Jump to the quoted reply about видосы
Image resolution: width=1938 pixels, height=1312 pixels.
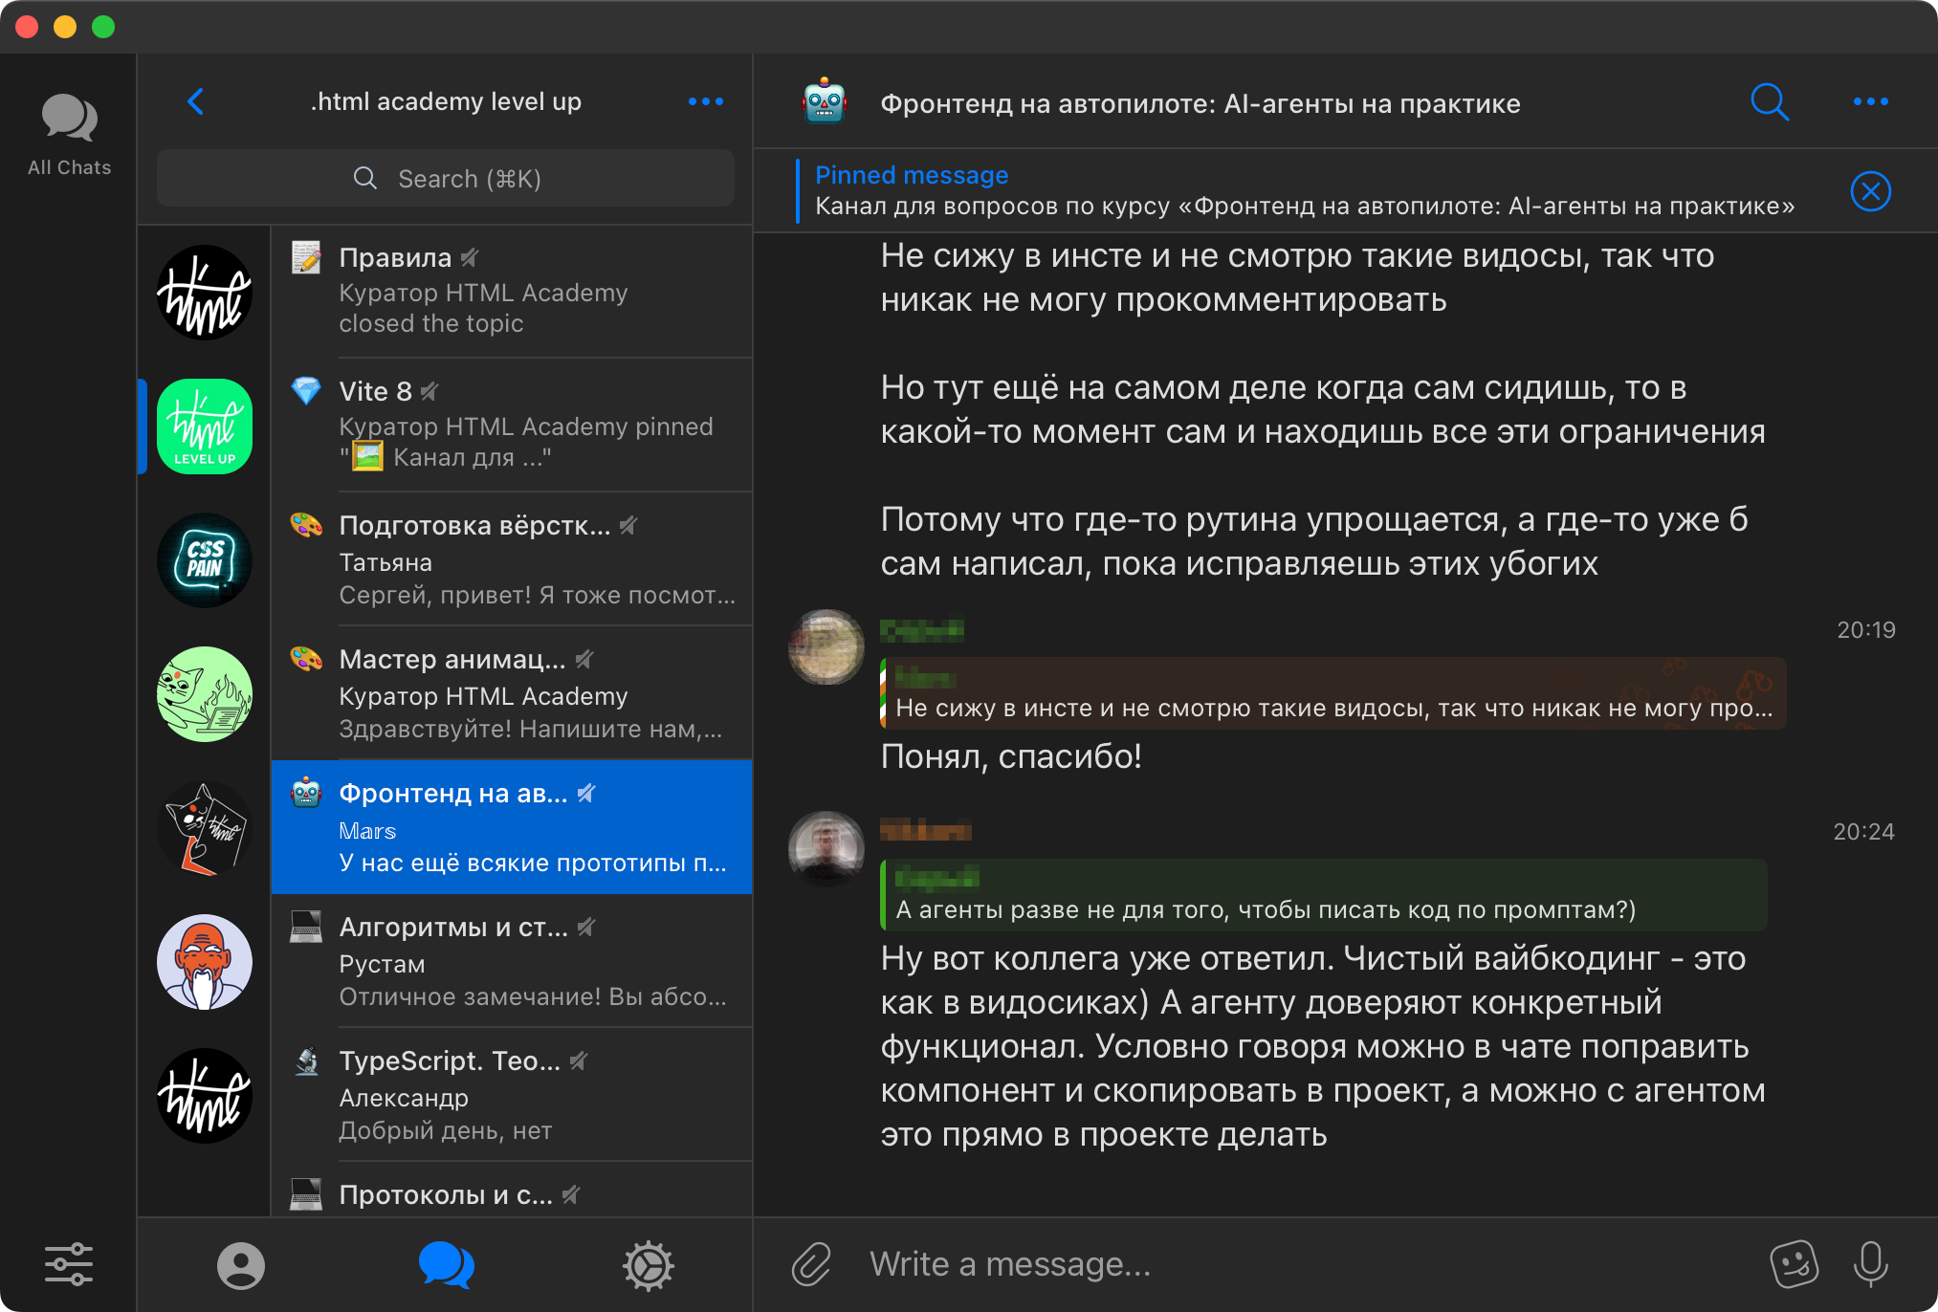tap(1332, 693)
